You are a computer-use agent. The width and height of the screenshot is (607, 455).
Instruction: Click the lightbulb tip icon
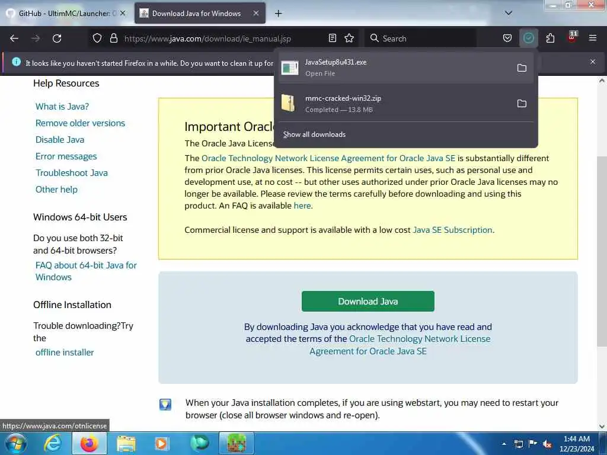tap(165, 404)
